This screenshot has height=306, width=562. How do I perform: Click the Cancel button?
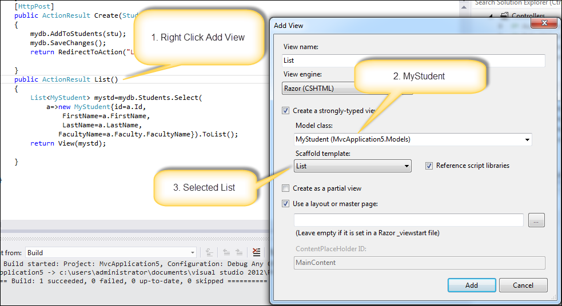(523, 285)
